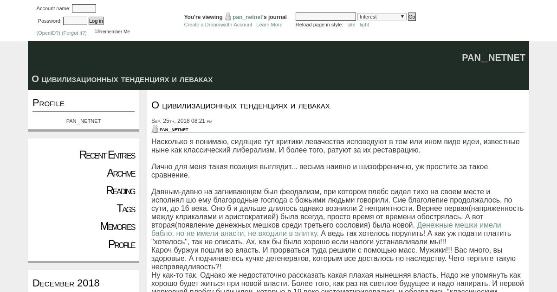Reload page in light style
Viewport: 557px width, 292px height.
[x=364, y=25]
